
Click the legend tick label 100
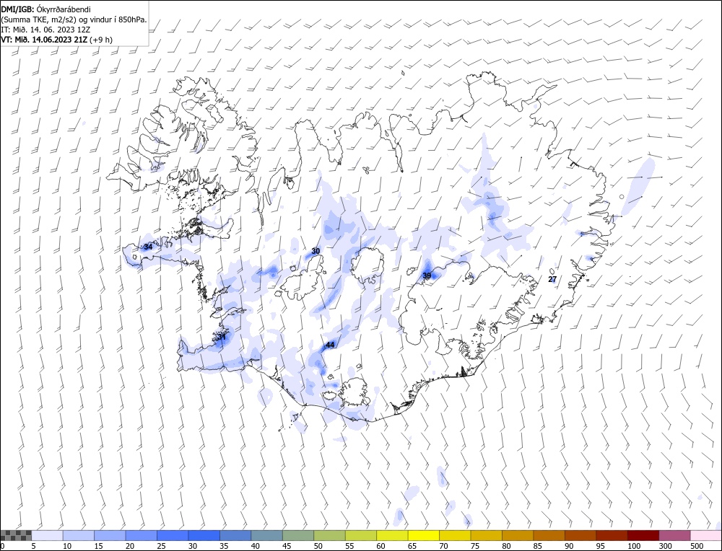[634, 546]
